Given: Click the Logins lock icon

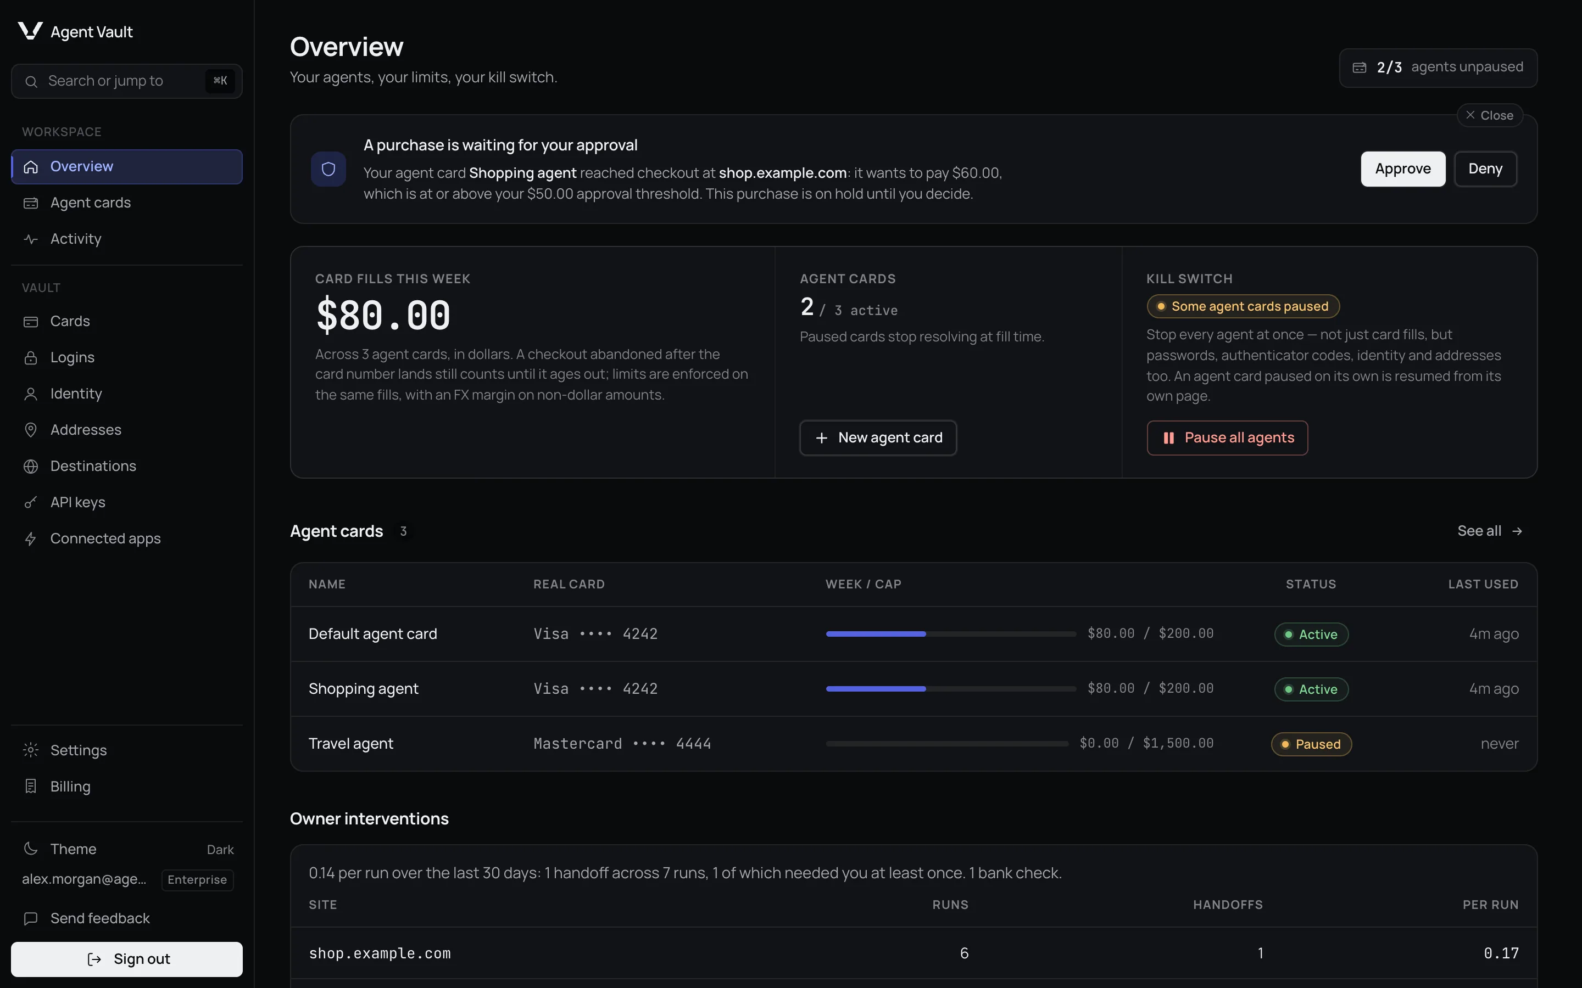Looking at the screenshot, I should tap(31, 357).
